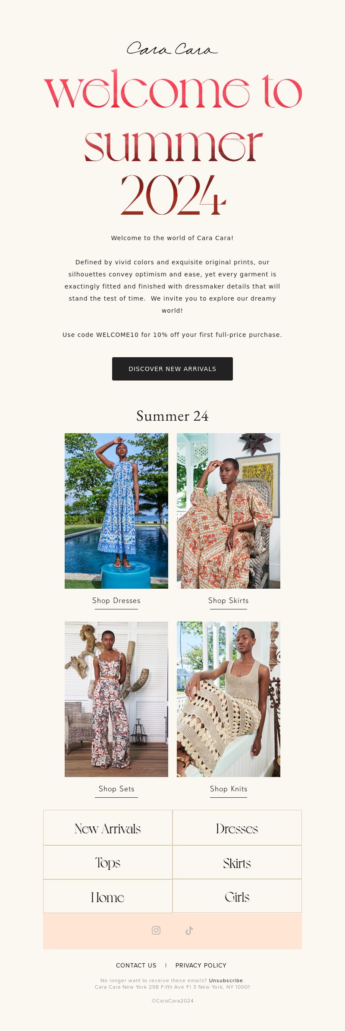Open the Shop Skirts link
345x1031 pixels.
click(229, 601)
